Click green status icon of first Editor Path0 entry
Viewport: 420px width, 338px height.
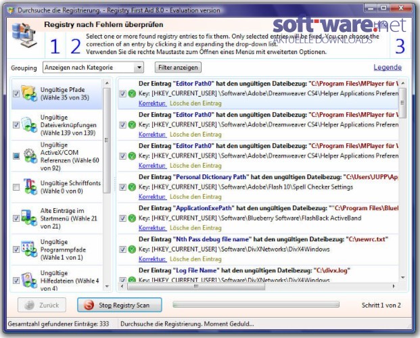pyautogui.click(x=132, y=94)
